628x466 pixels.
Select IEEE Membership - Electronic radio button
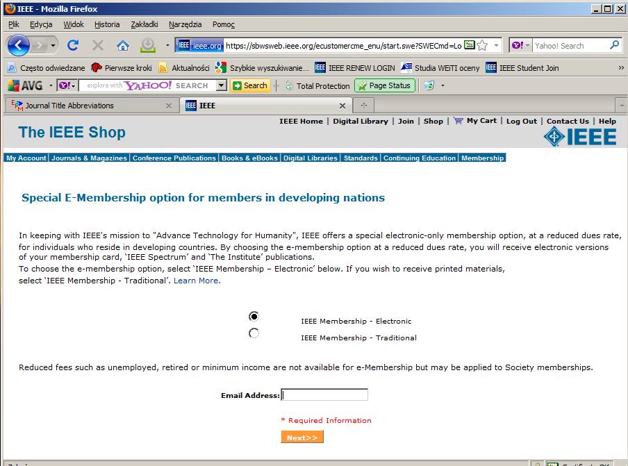[254, 316]
